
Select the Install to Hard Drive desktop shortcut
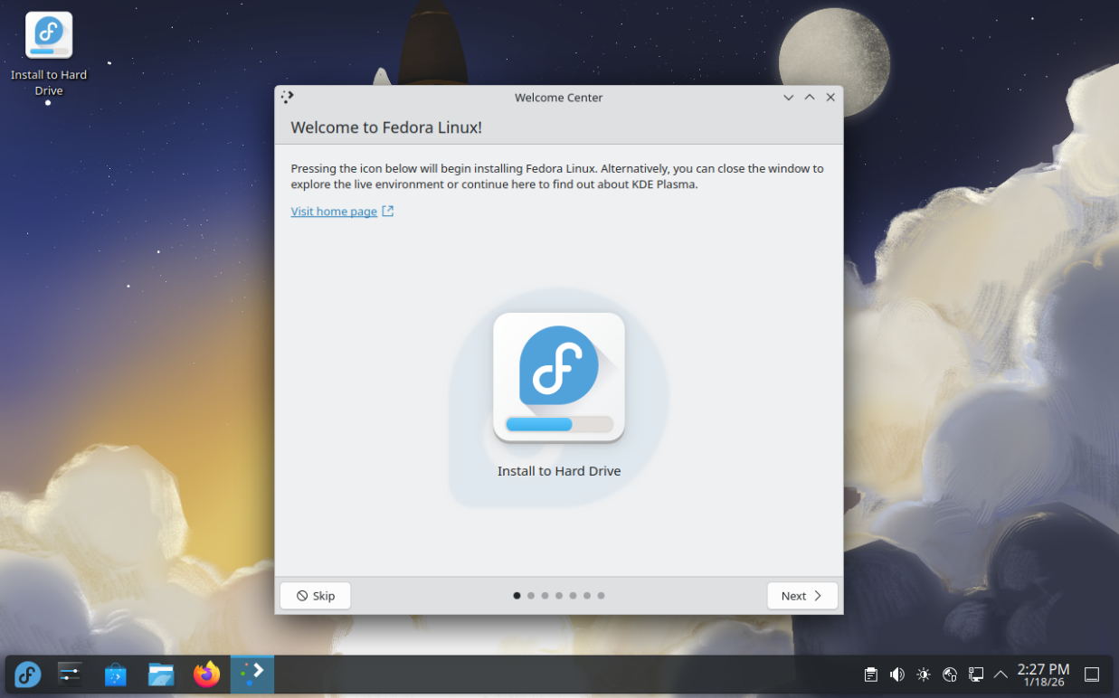(48, 34)
